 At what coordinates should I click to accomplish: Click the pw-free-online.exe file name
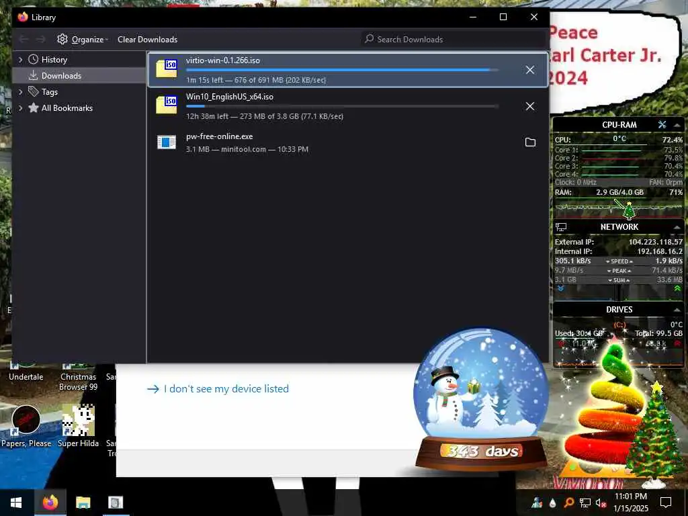(x=220, y=136)
